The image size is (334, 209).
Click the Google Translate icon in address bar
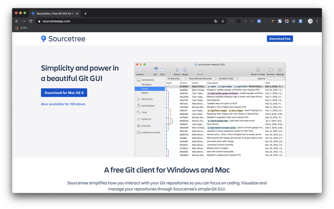(x=216, y=21)
